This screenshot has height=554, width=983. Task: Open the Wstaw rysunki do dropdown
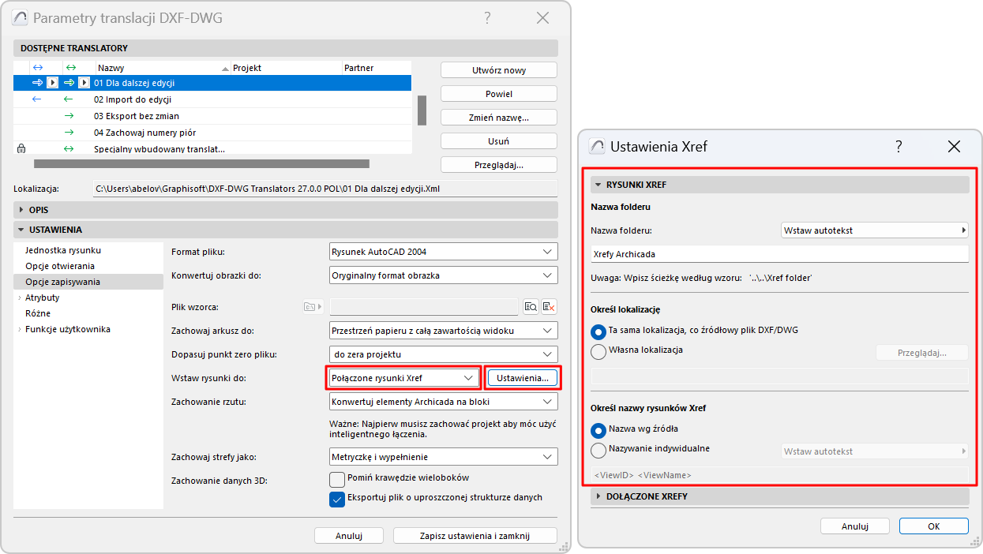(403, 378)
